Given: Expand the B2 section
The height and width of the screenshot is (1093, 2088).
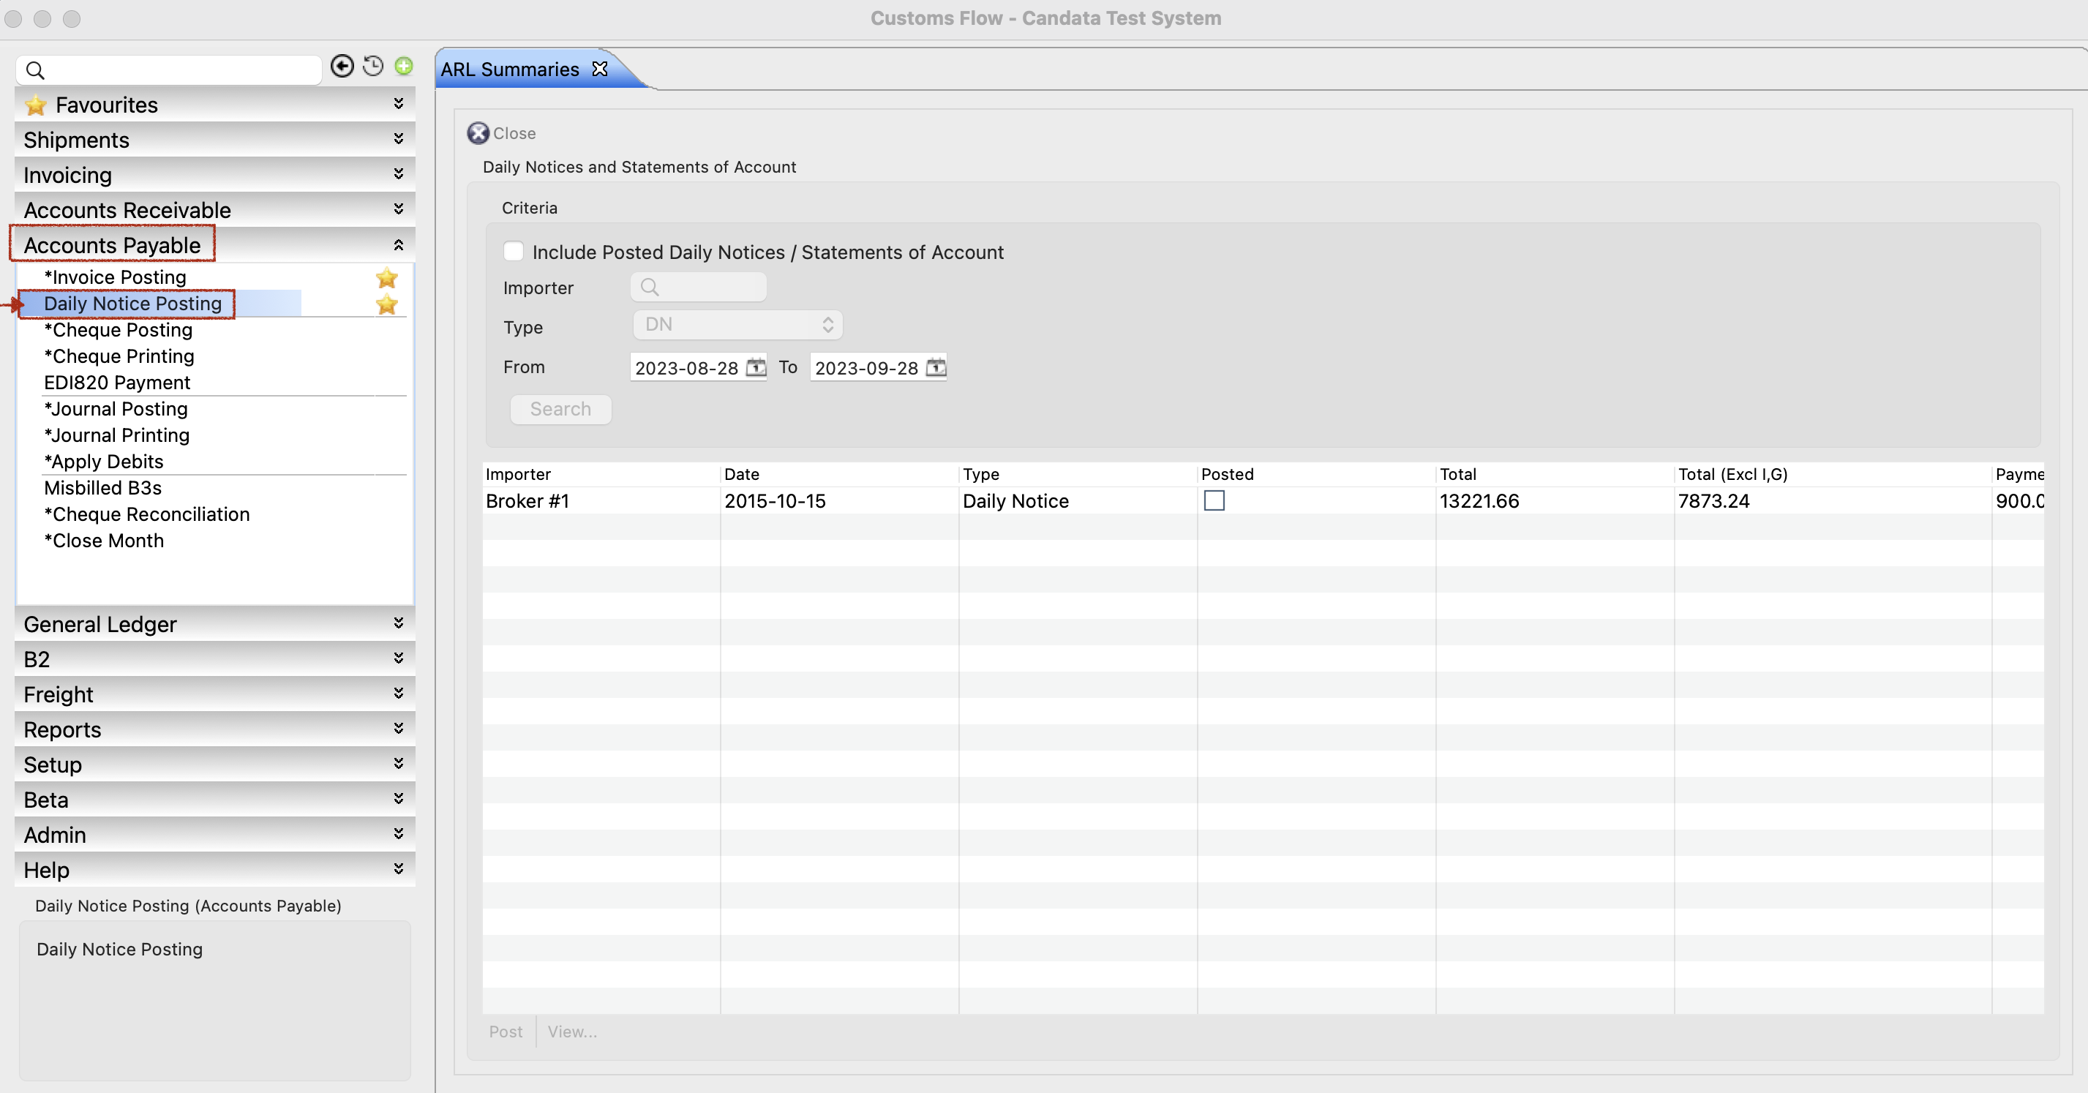Looking at the screenshot, I should click(398, 658).
